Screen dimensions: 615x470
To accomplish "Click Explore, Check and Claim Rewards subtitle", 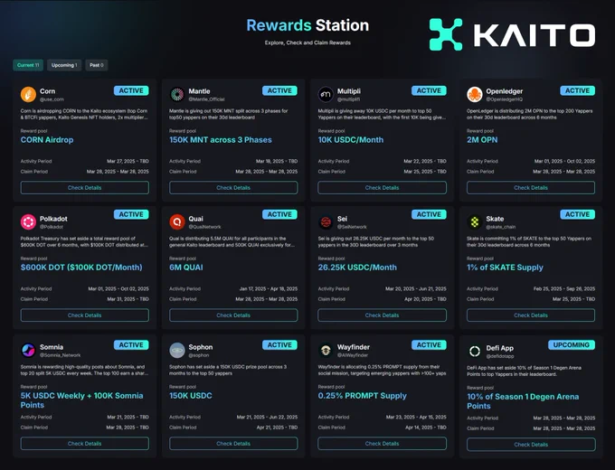I will (307, 42).
